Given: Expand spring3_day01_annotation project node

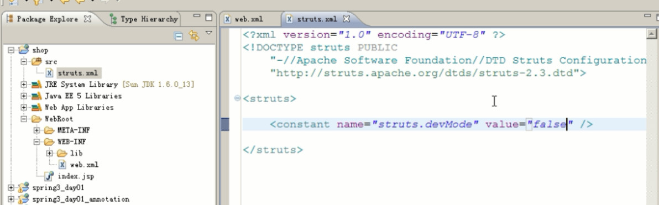Looking at the screenshot, I should click(12, 199).
